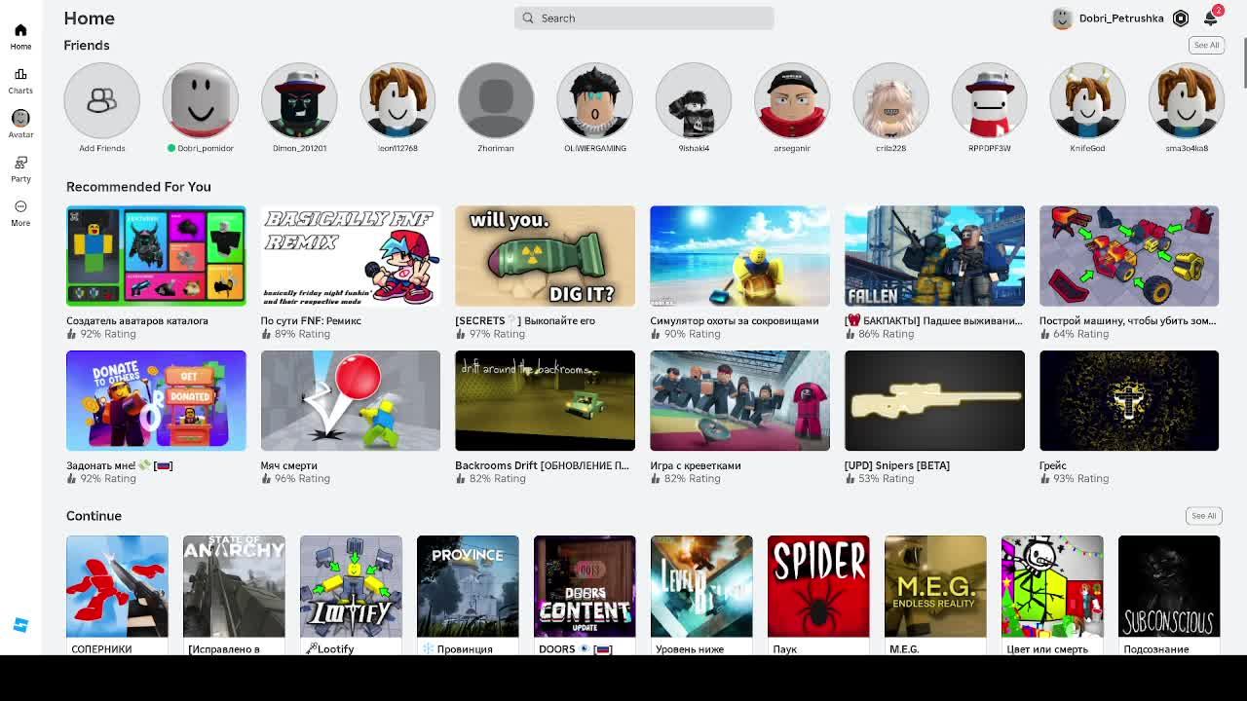Open friend 9ishaki4 avatar
Viewport: 1247px width, 701px height.
pyautogui.click(x=694, y=100)
